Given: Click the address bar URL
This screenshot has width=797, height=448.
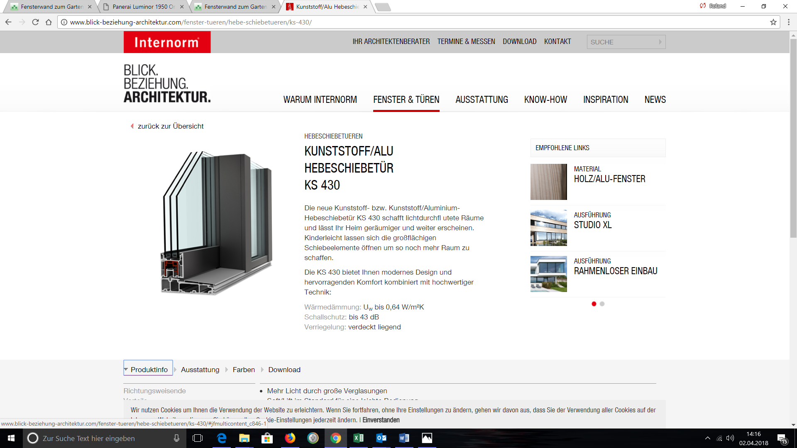Looking at the screenshot, I should click(191, 22).
